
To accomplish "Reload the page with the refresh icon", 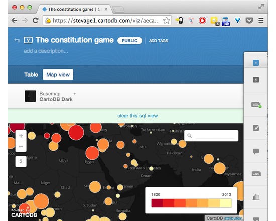I will pos(36,20).
